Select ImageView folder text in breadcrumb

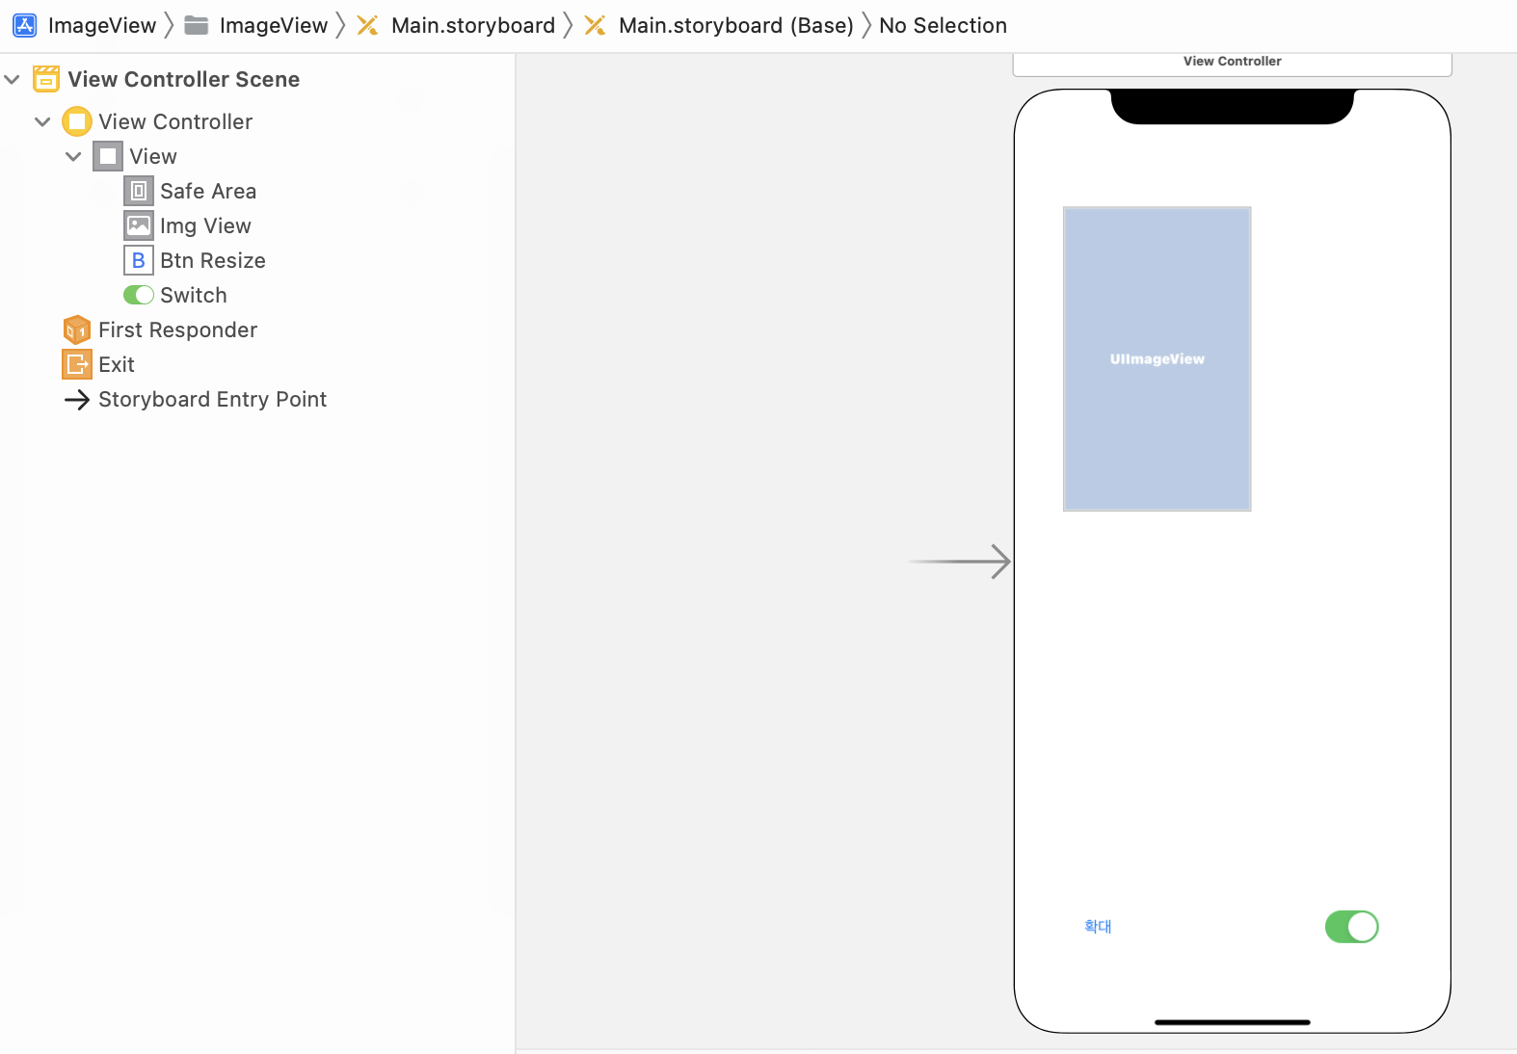coord(274,25)
